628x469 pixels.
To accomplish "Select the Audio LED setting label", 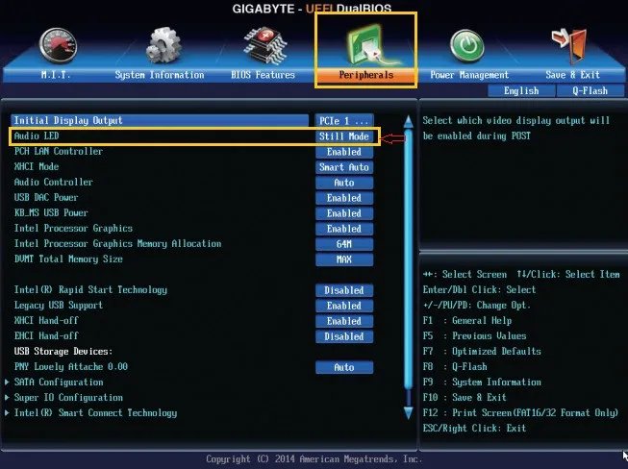I will pyautogui.click(x=37, y=136).
